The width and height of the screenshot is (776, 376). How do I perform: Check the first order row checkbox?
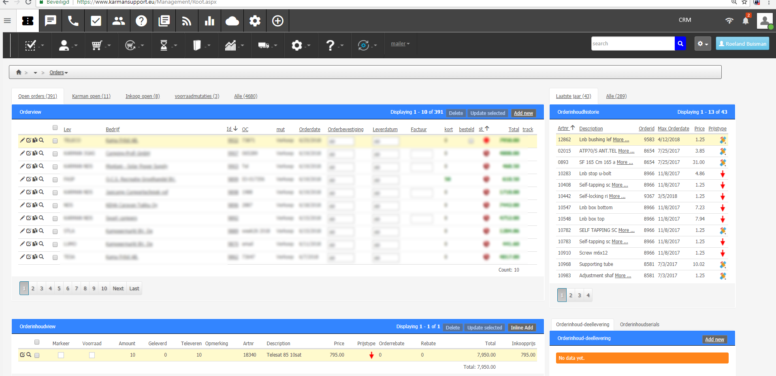pyautogui.click(x=55, y=141)
